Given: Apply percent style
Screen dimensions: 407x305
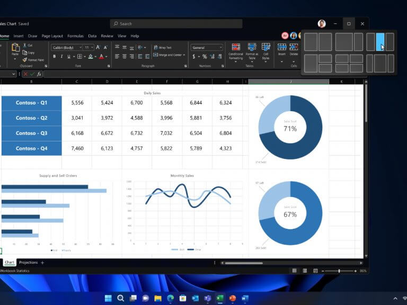Looking at the screenshot, I should point(205,56).
